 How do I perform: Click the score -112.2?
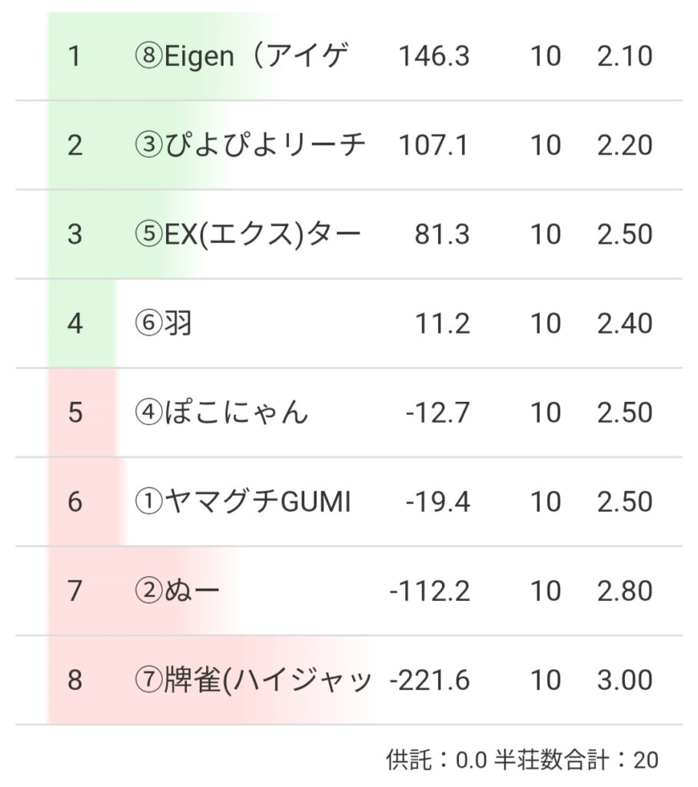430,591
